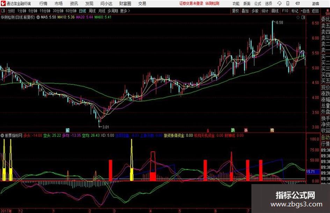Open the 行情 menu
This screenshot has width=330, height=213.
click(x=43, y=3)
